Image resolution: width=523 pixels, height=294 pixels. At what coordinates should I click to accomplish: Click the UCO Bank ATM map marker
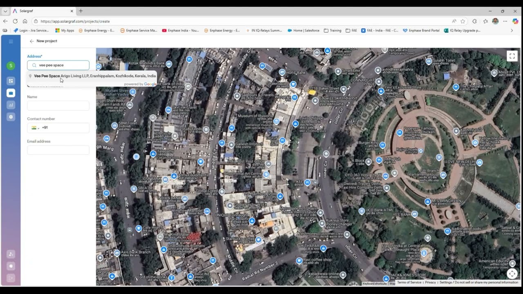coord(362,211)
